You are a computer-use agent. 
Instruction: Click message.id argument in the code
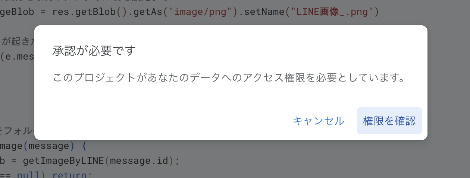(x=140, y=161)
